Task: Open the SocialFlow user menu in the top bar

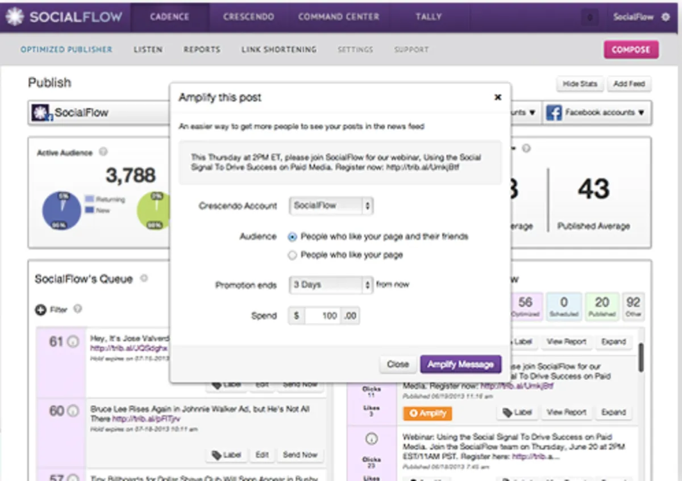Action: pyautogui.click(x=633, y=17)
